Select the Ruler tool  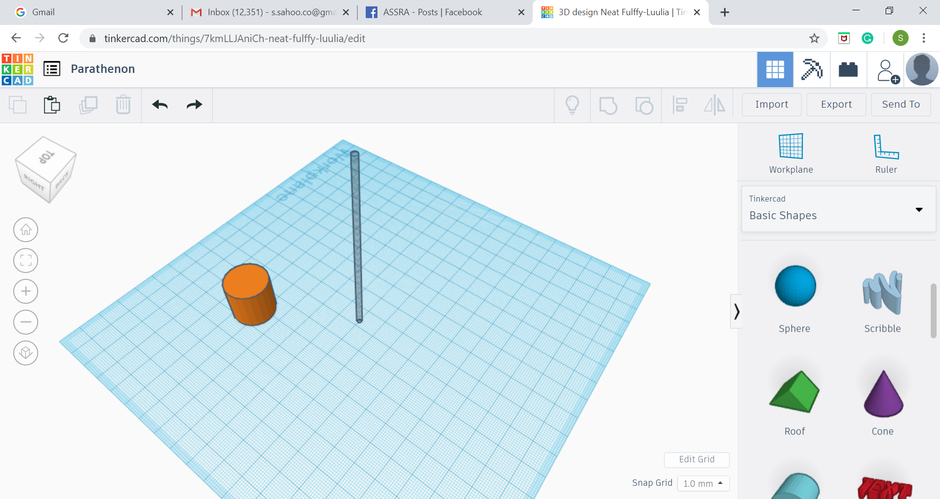(886, 154)
